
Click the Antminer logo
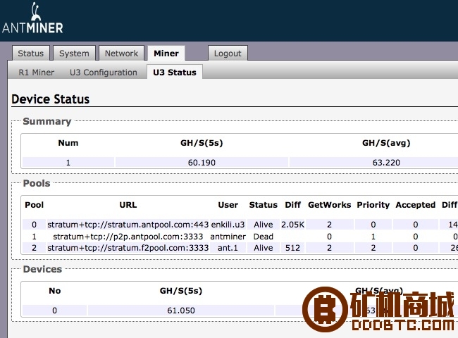coord(32,18)
